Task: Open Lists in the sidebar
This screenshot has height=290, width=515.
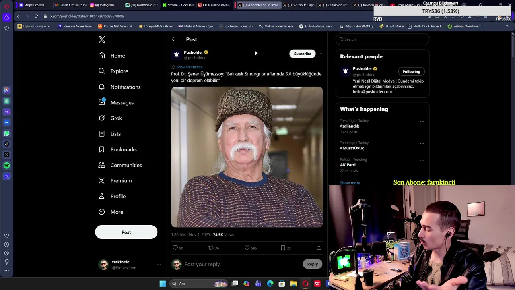Action: click(x=110, y=134)
